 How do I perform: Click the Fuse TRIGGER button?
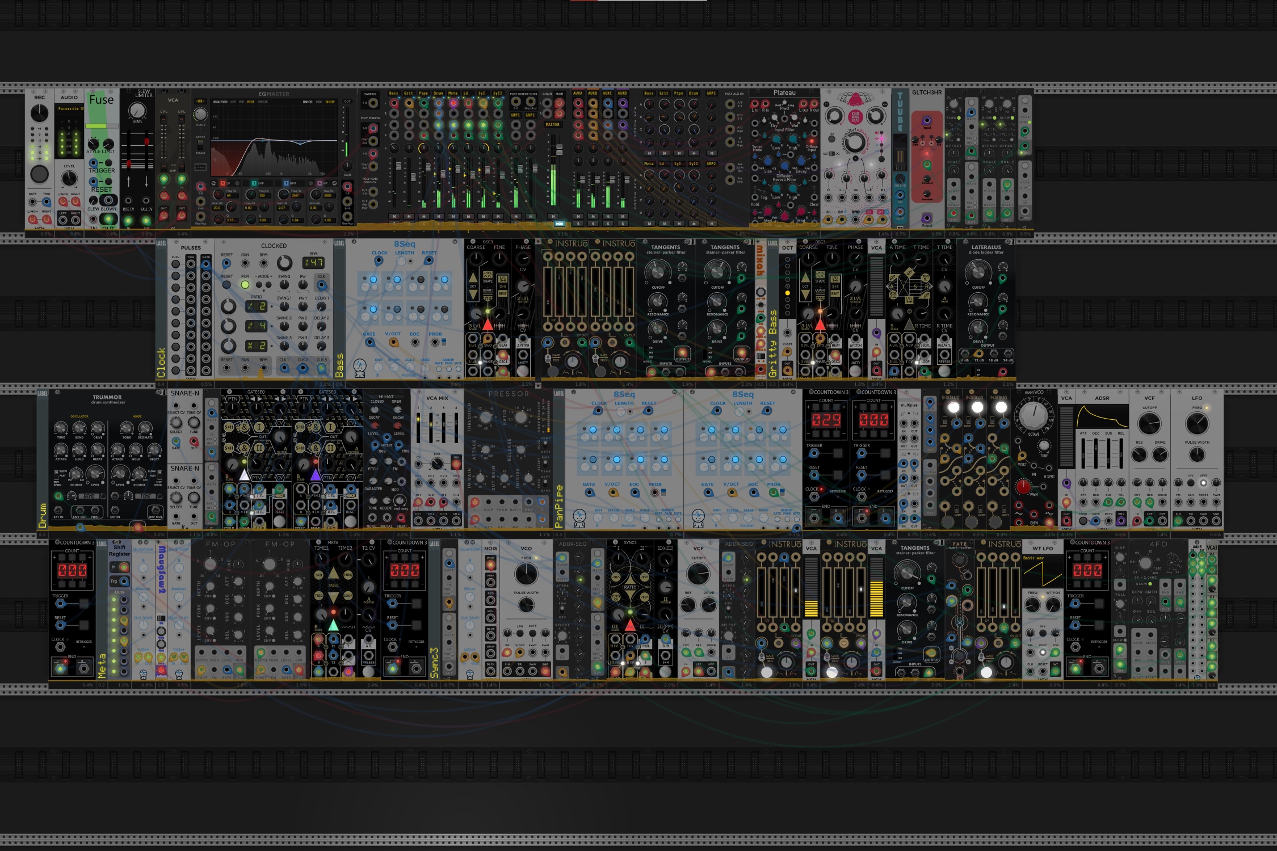[108, 163]
